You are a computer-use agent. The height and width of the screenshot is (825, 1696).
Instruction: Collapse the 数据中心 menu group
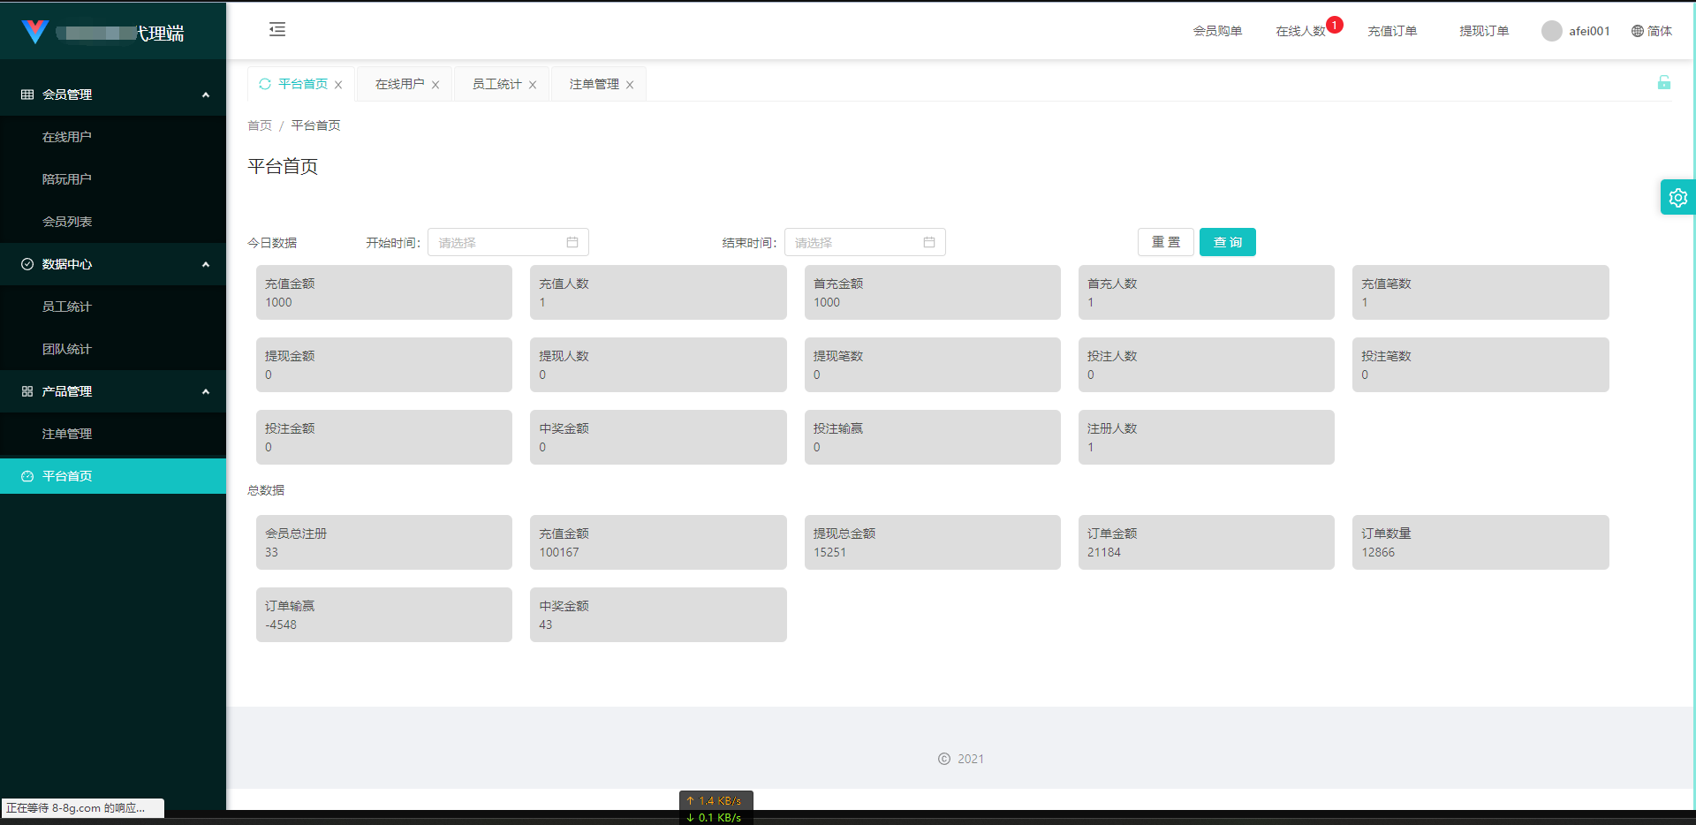[206, 264]
